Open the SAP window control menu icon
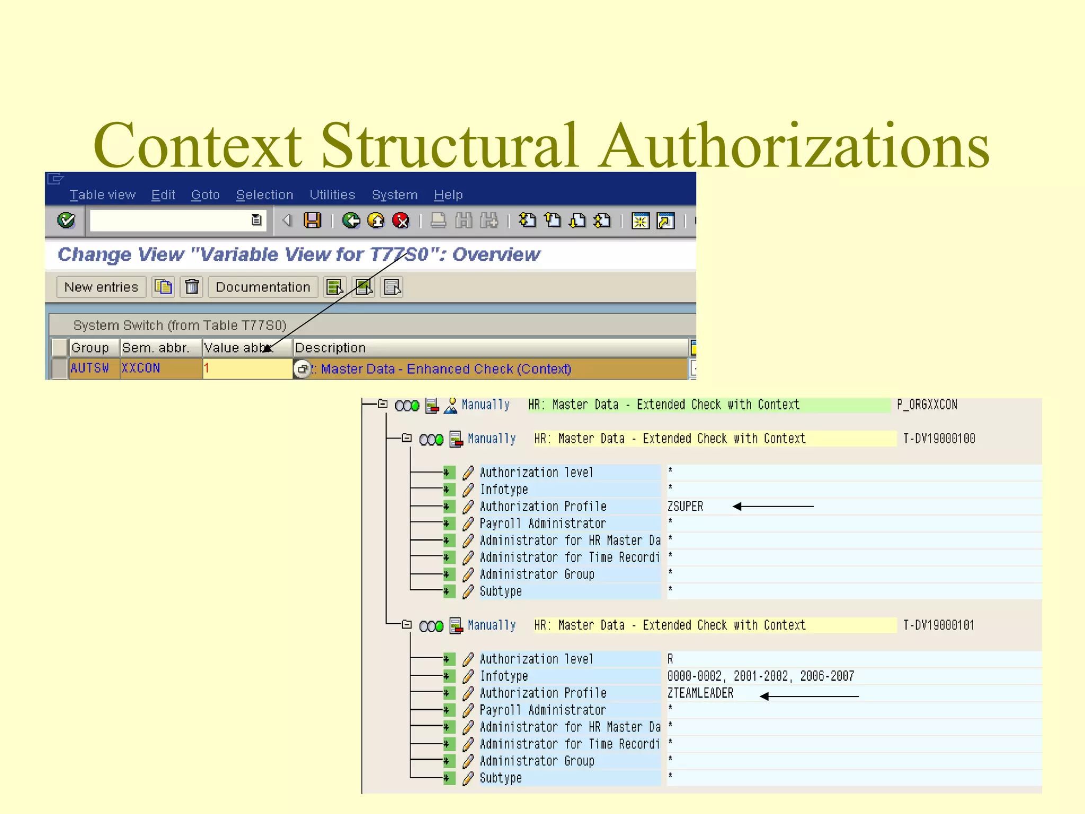 click(55, 179)
